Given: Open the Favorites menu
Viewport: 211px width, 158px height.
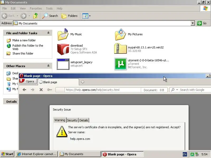Looking at the screenshot, I should [36, 8].
